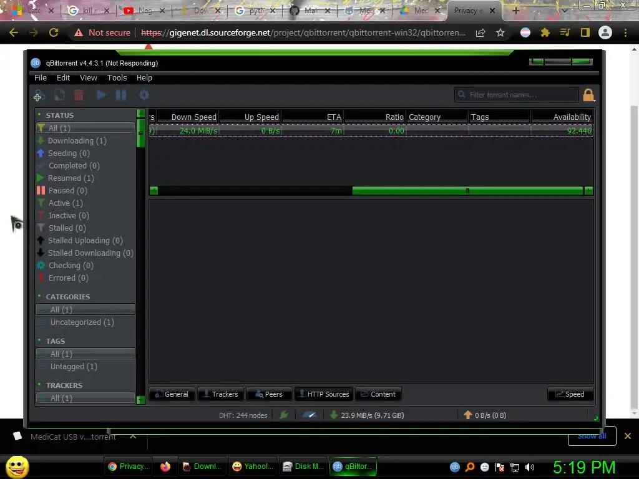Viewport: 639px width, 479px height.
Task: Click the lock UI padlock icon
Action: pos(588,95)
